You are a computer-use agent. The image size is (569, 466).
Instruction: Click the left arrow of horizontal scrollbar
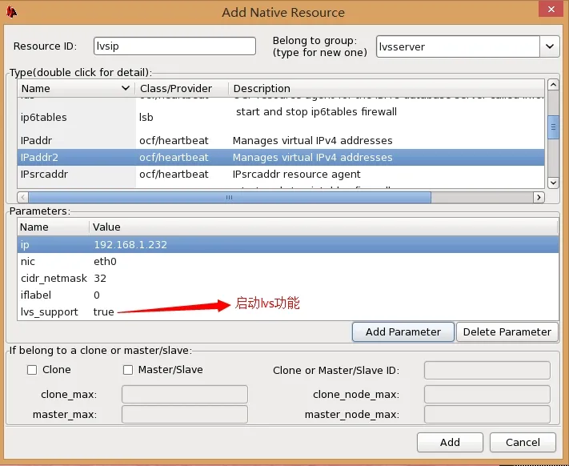[x=23, y=197]
